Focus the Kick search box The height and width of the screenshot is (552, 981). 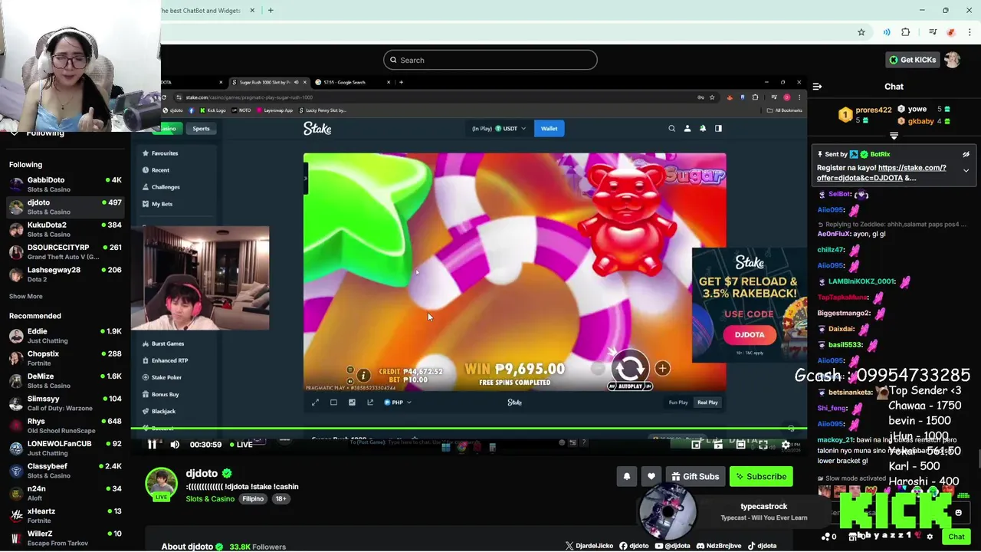pyautogui.click(x=490, y=60)
